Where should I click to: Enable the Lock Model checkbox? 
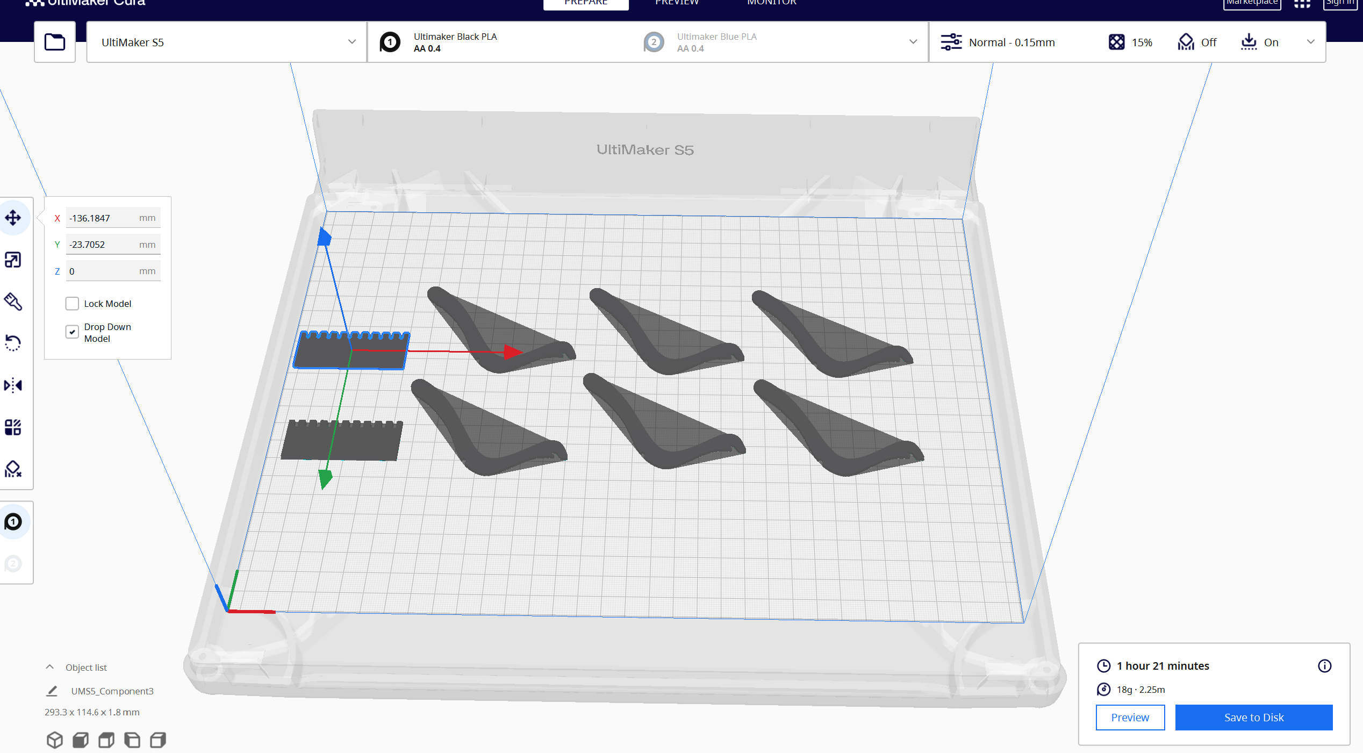click(x=72, y=304)
